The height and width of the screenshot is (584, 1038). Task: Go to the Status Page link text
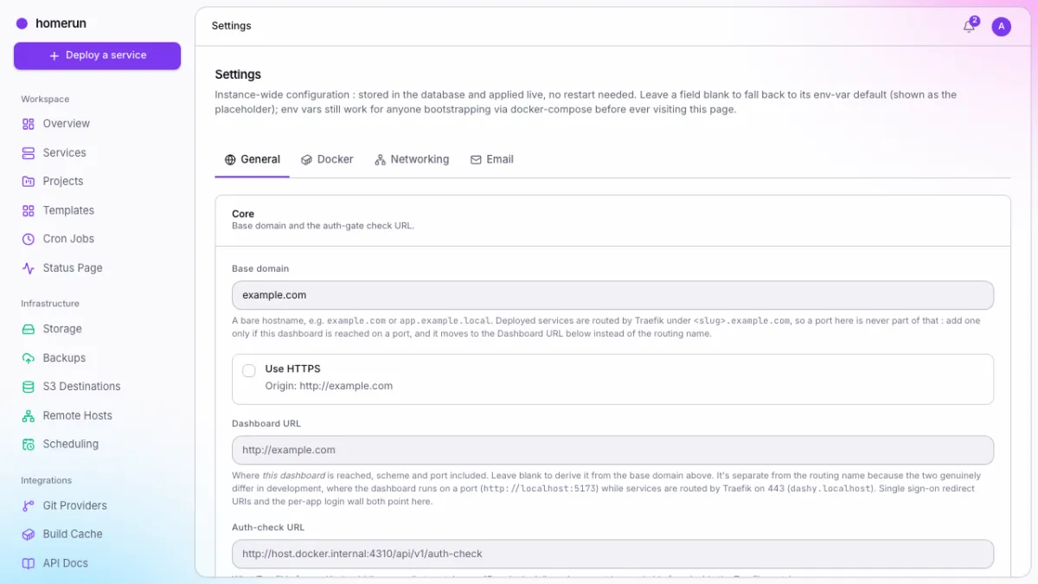(73, 268)
